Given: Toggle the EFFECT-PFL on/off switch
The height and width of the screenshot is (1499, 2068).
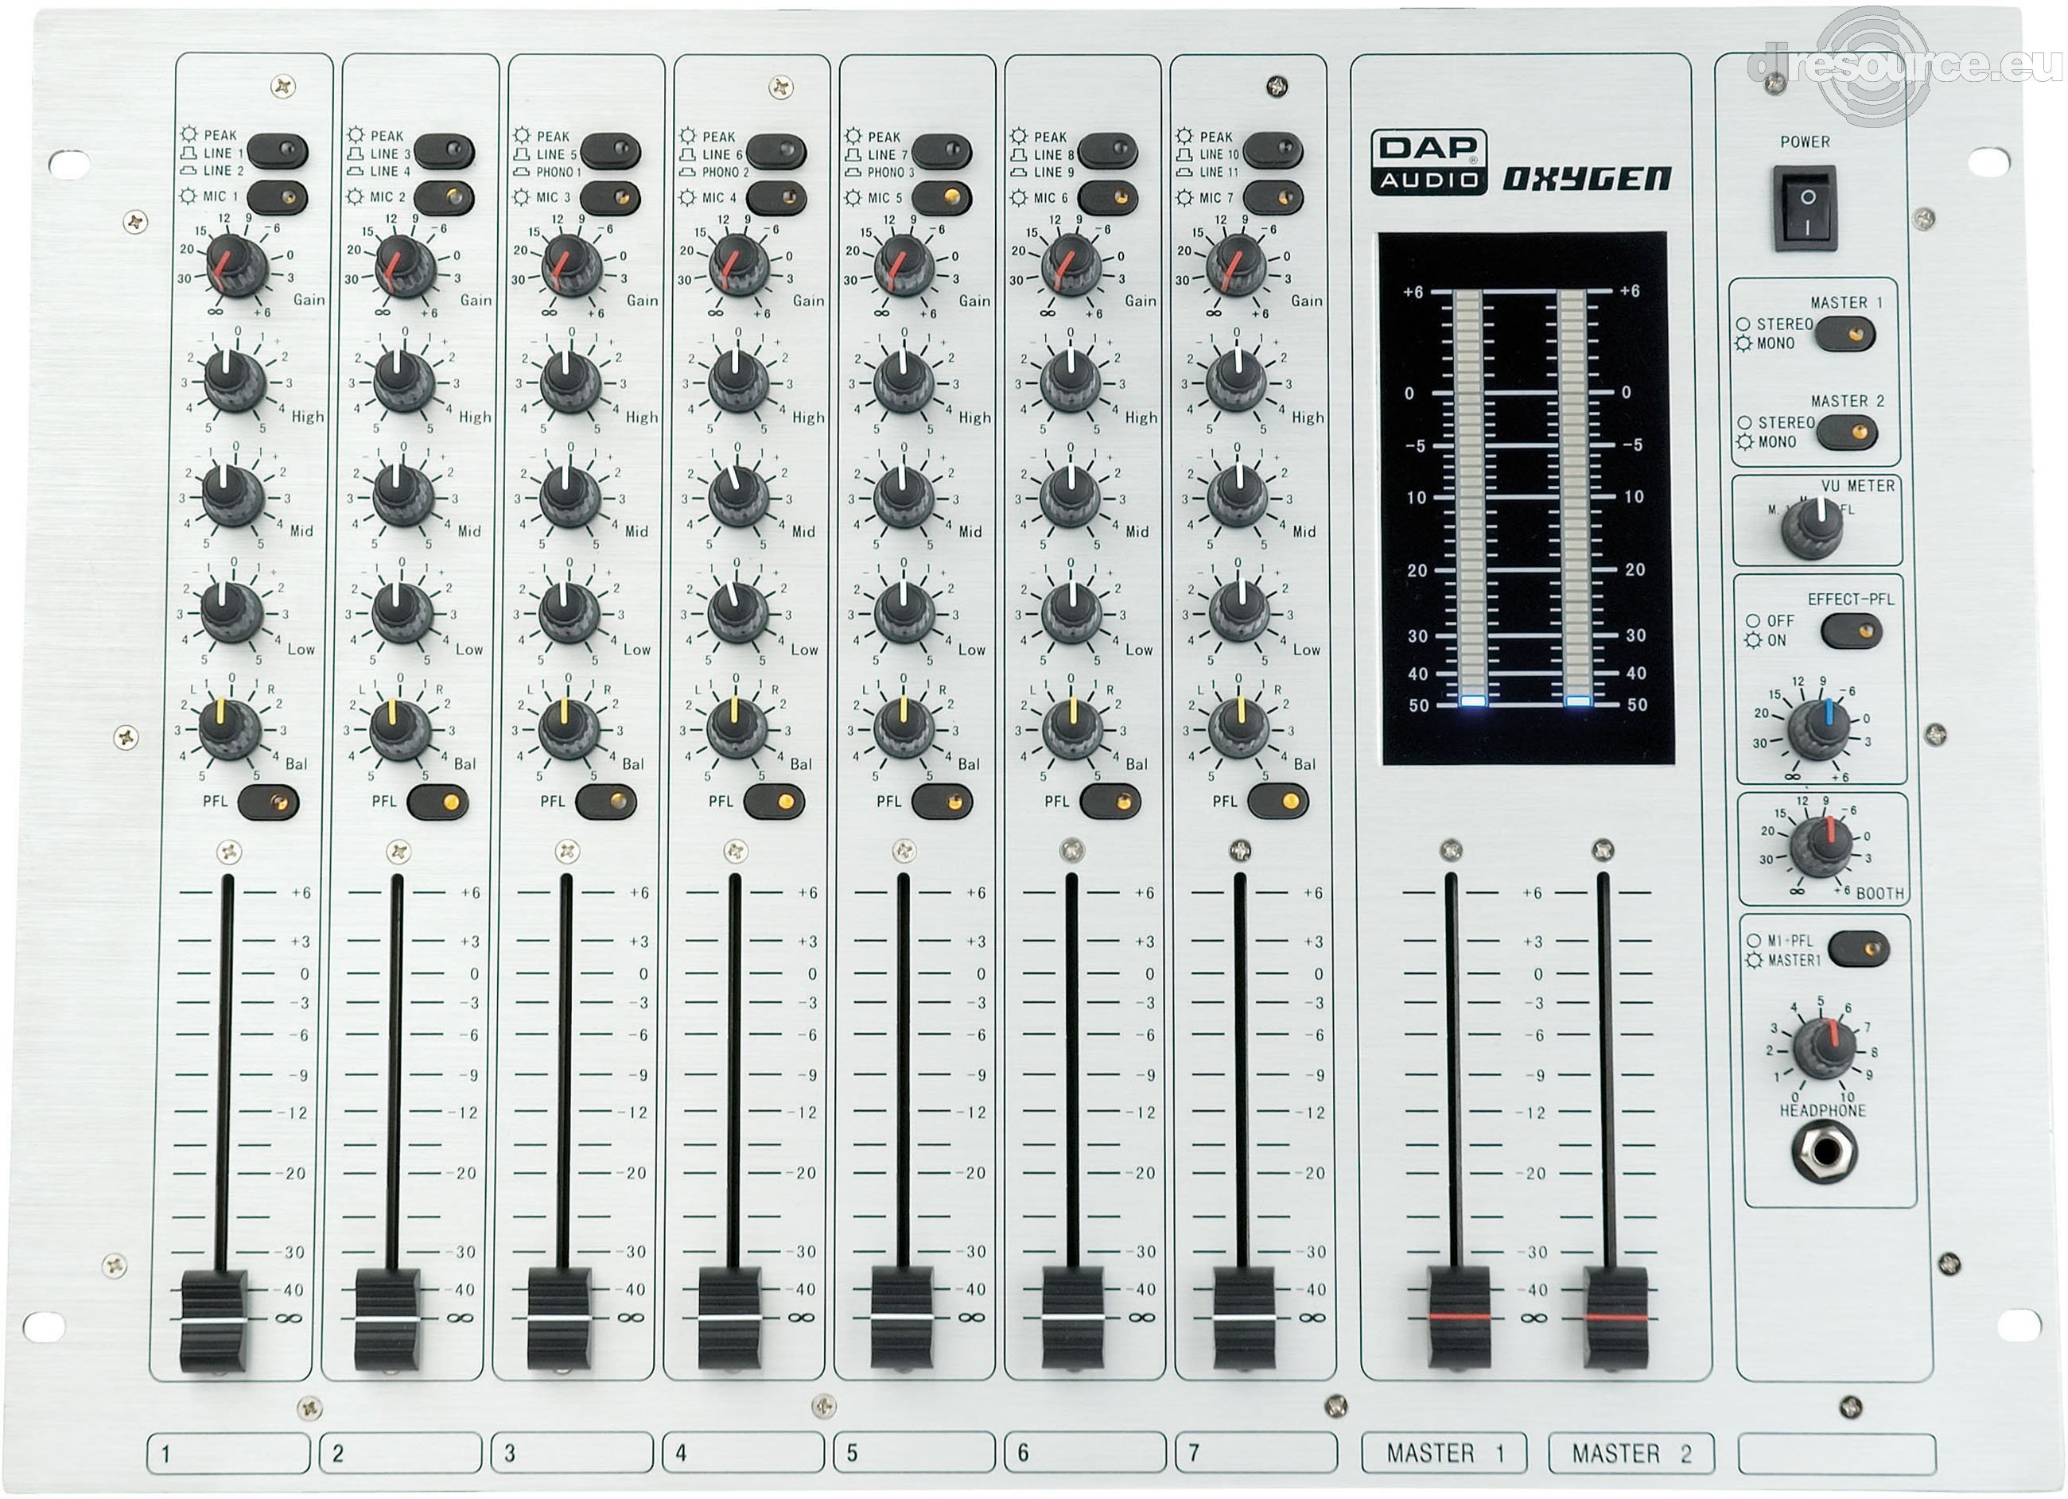Looking at the screenshot, I should click(x=1851, y=631).
